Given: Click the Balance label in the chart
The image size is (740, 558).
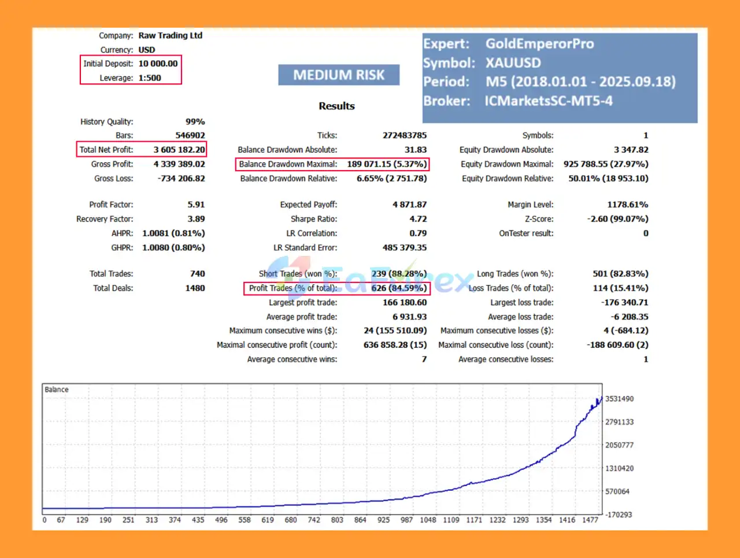Looking at the screenshot, I should pos(57,390).
